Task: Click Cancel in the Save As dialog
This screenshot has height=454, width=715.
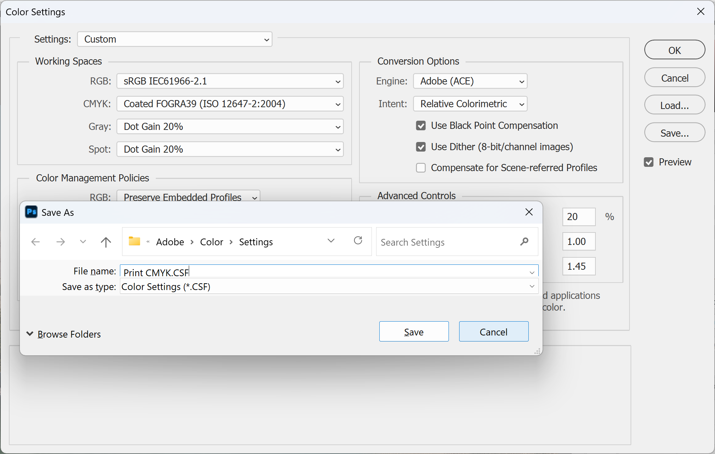Action: (494, 332)
